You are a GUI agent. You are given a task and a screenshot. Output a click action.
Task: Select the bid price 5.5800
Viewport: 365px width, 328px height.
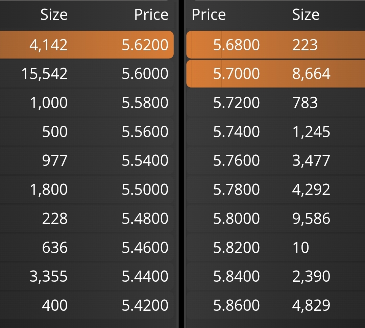tap(145, 103)
